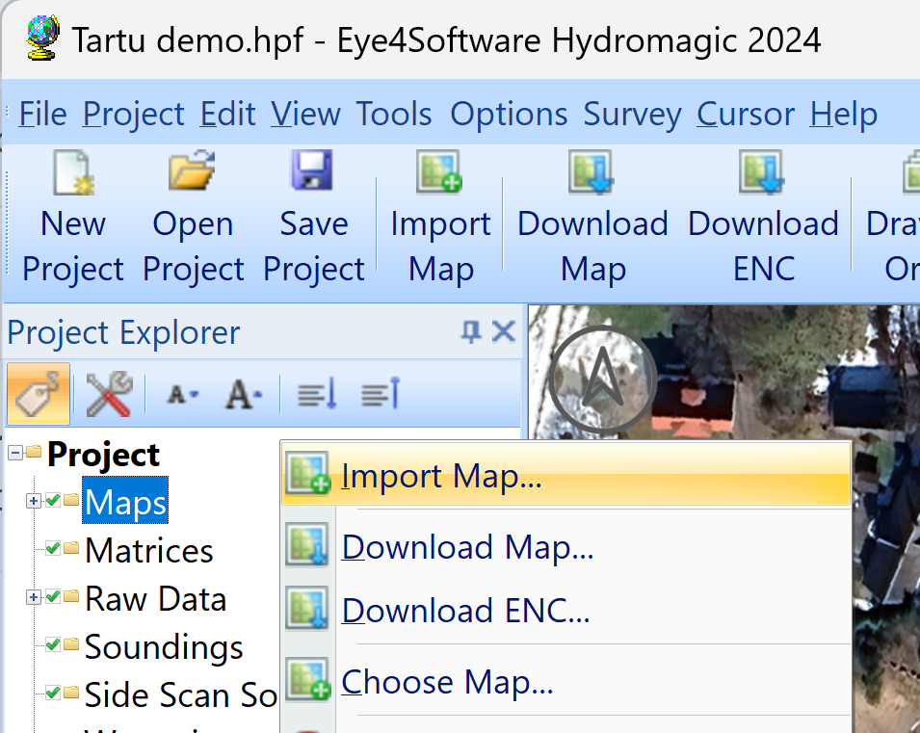Click the Save Project floppy icon
This screenshot has height=733, width=920.
click(x=311, y=170)
